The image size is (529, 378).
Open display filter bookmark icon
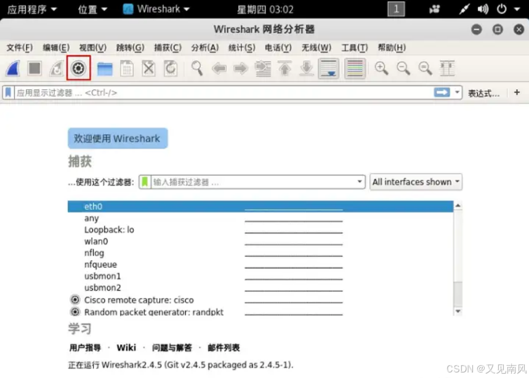(x=9, y=92)
